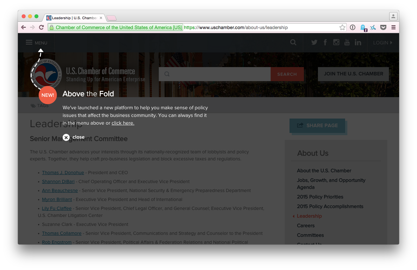The image size is (417, 270).
Task: Expand the LOGIN dropdown
Action: click(x=382, y=43)
